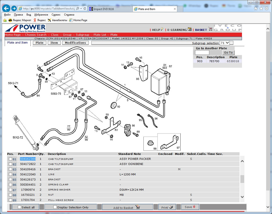
Task: Click the nut 88 thumbnail in diagram
Action: [x=150, y=144]
